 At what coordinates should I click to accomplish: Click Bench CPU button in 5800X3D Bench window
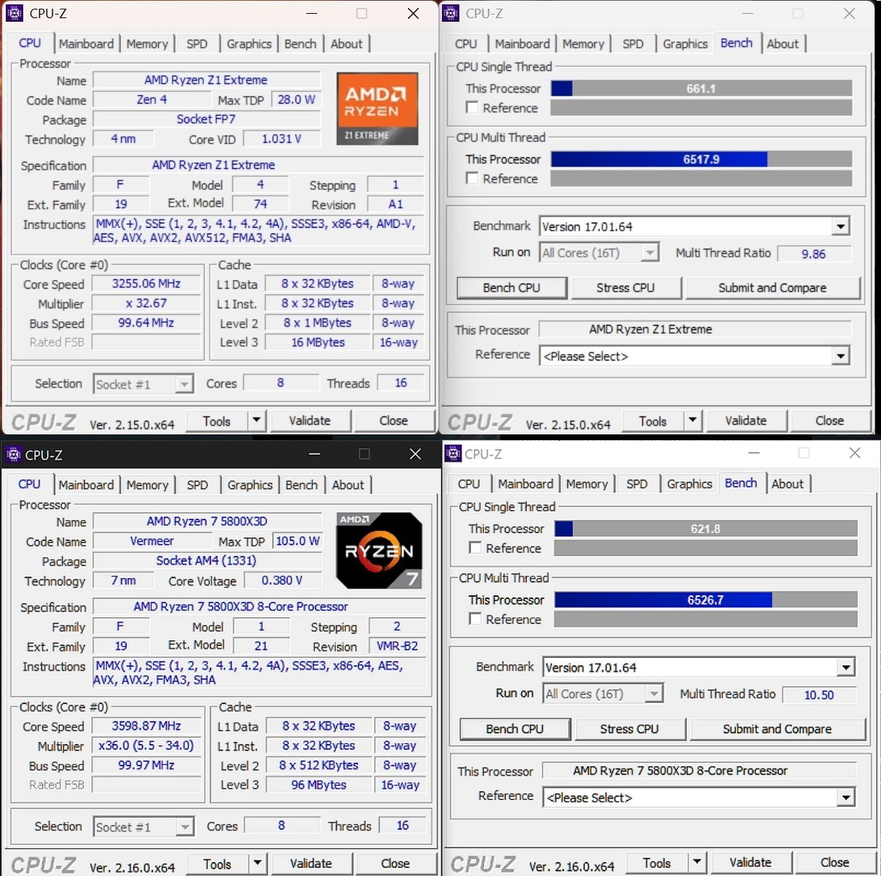(x=515, y=729)
